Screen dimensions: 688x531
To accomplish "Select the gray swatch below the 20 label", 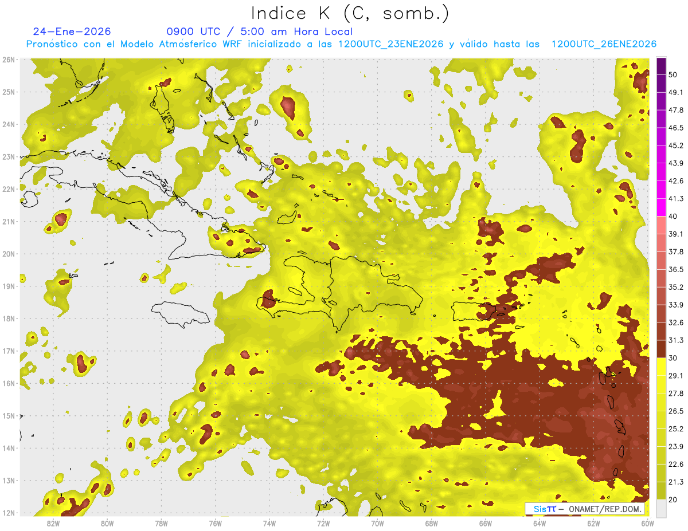I will [661, 508].
